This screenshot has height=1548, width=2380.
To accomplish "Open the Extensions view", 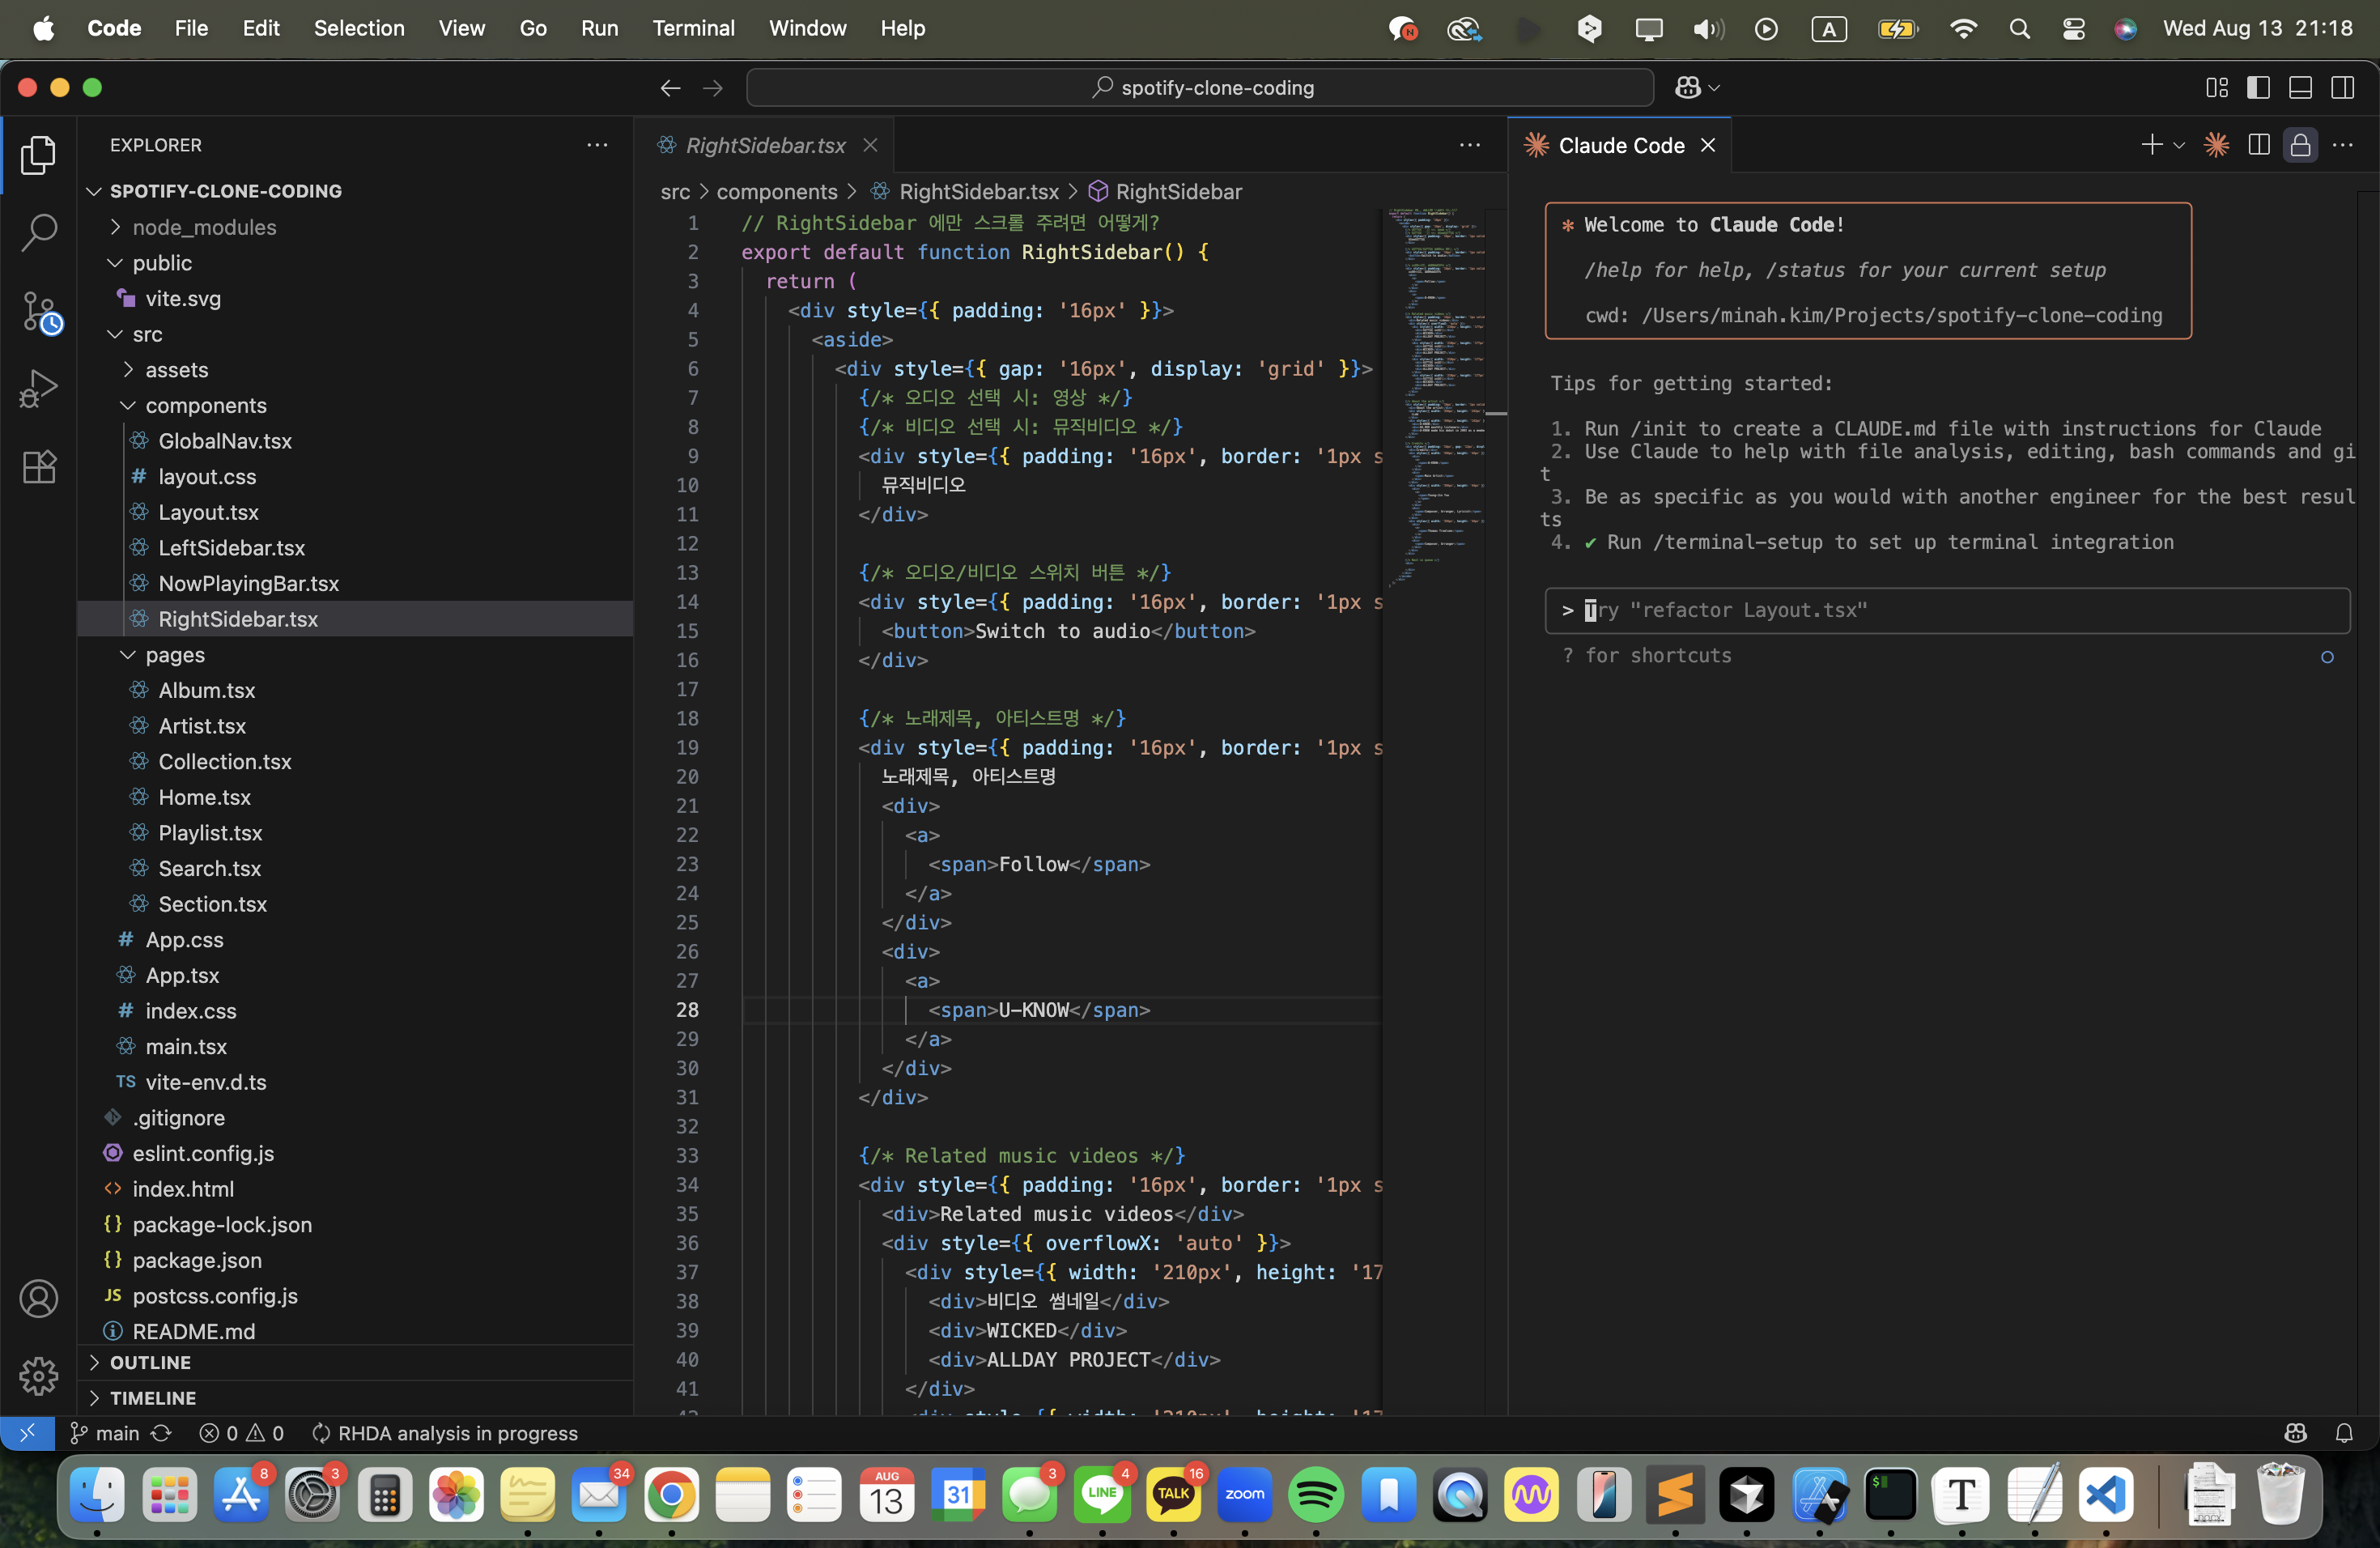I will (x=39, y=467).
